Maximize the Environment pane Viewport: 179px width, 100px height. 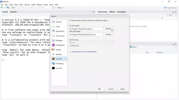pyautogui.click(x=176, y=12)
